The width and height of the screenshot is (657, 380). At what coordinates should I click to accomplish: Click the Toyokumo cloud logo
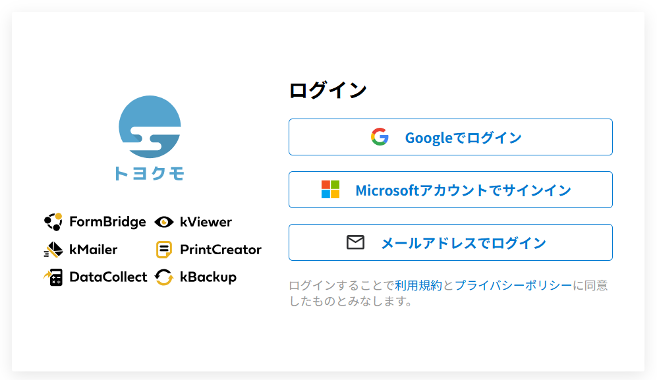(x=150, y=127)
